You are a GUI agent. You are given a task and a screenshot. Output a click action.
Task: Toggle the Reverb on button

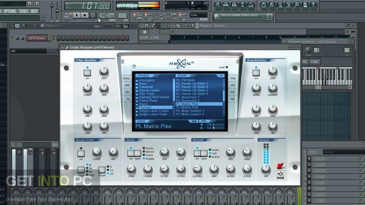[197, 153]
